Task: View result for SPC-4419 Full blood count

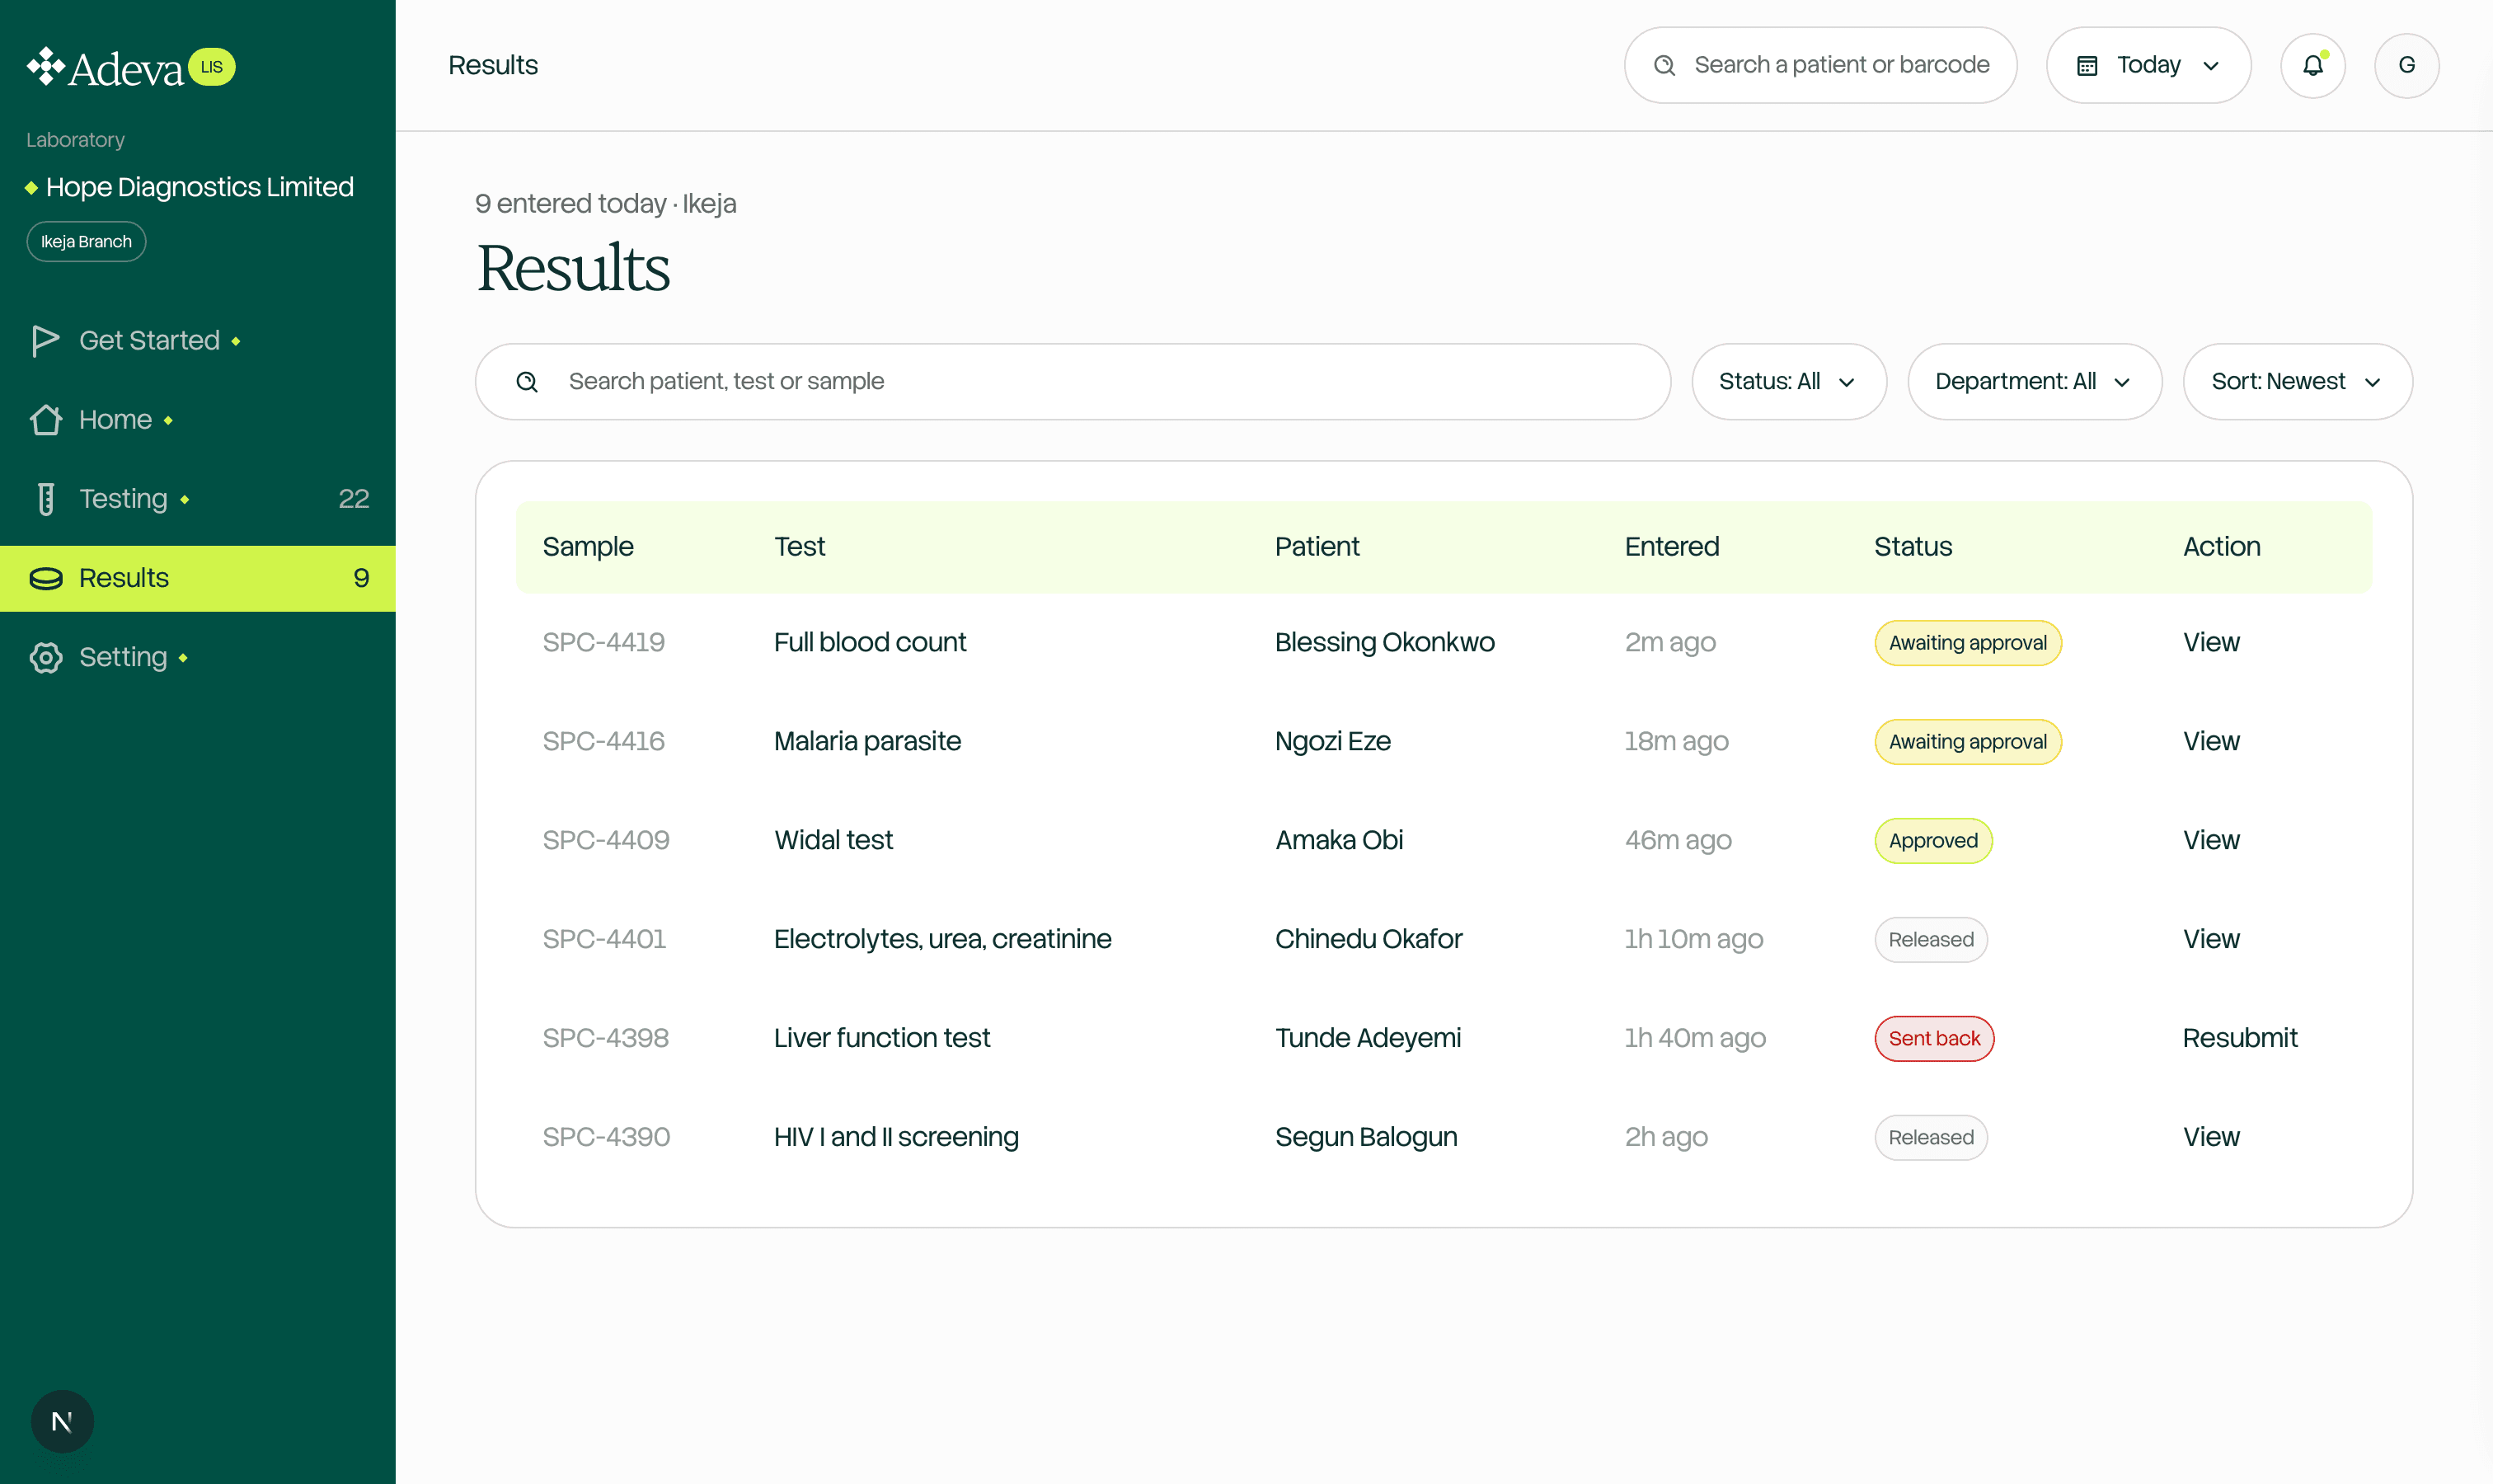Action: point(2210,642)
